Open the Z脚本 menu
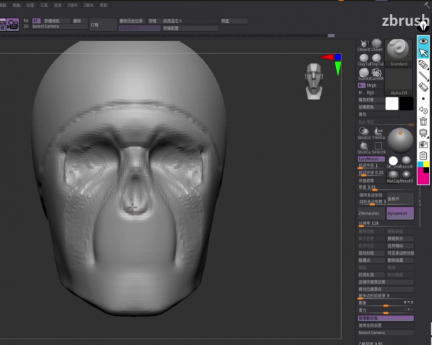The height and width of the screenshot is (345, 432). tap(88, 5)
